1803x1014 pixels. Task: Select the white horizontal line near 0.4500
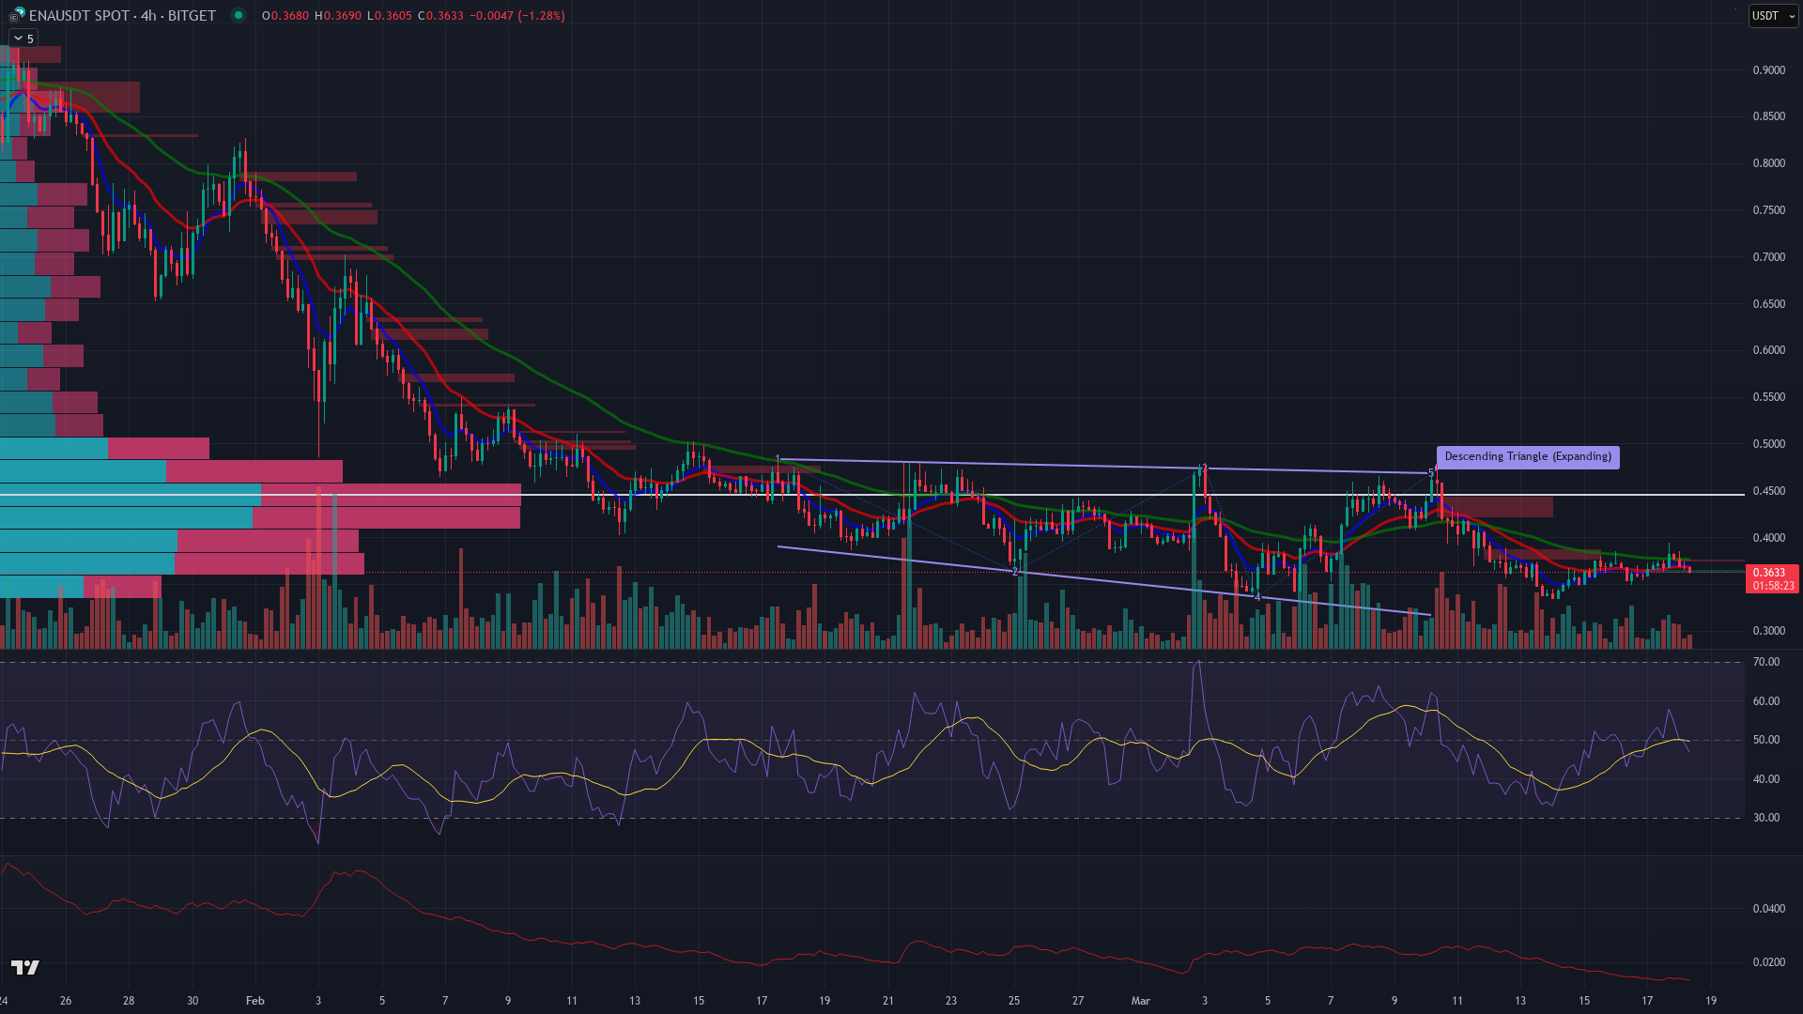[x=871, y=495]
